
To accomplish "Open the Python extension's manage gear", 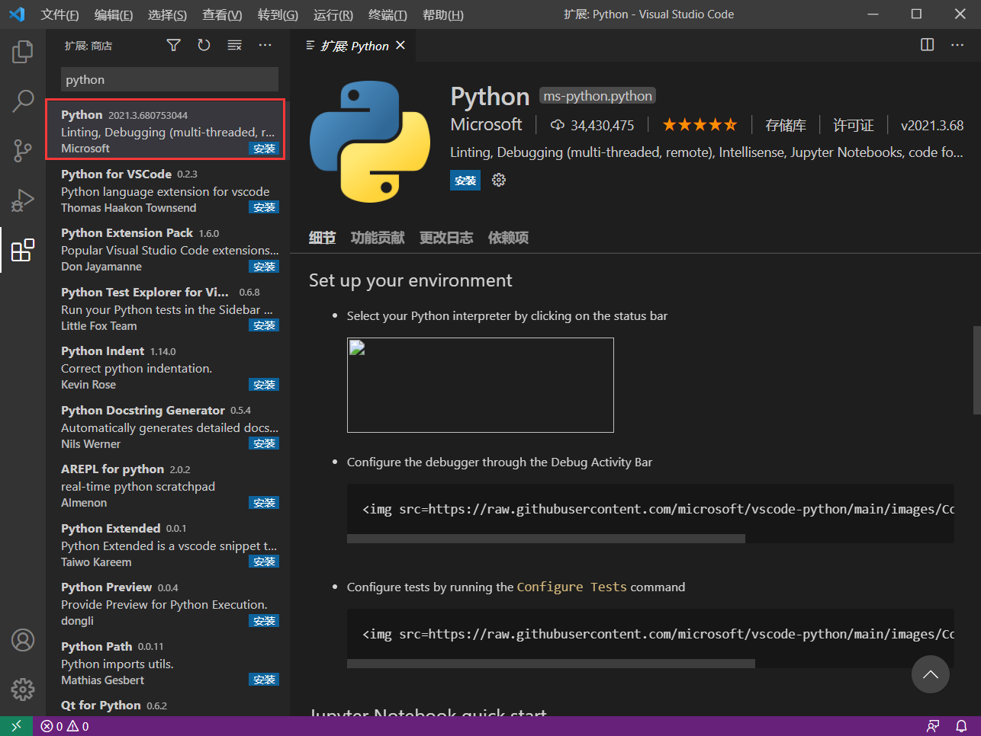I will pos(498,181).
